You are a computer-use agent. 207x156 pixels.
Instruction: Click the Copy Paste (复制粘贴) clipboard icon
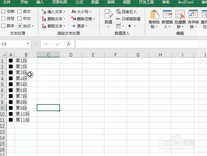click(154, 14)
